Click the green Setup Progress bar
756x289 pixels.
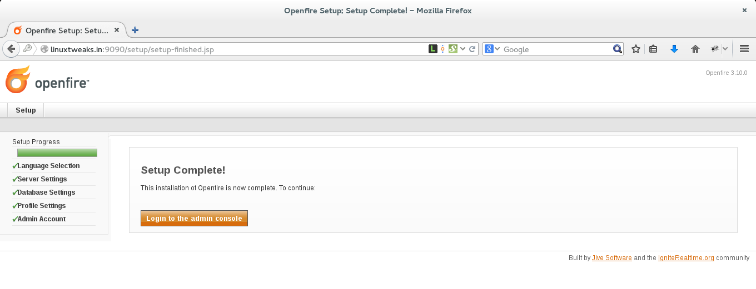tap(57, 153)
